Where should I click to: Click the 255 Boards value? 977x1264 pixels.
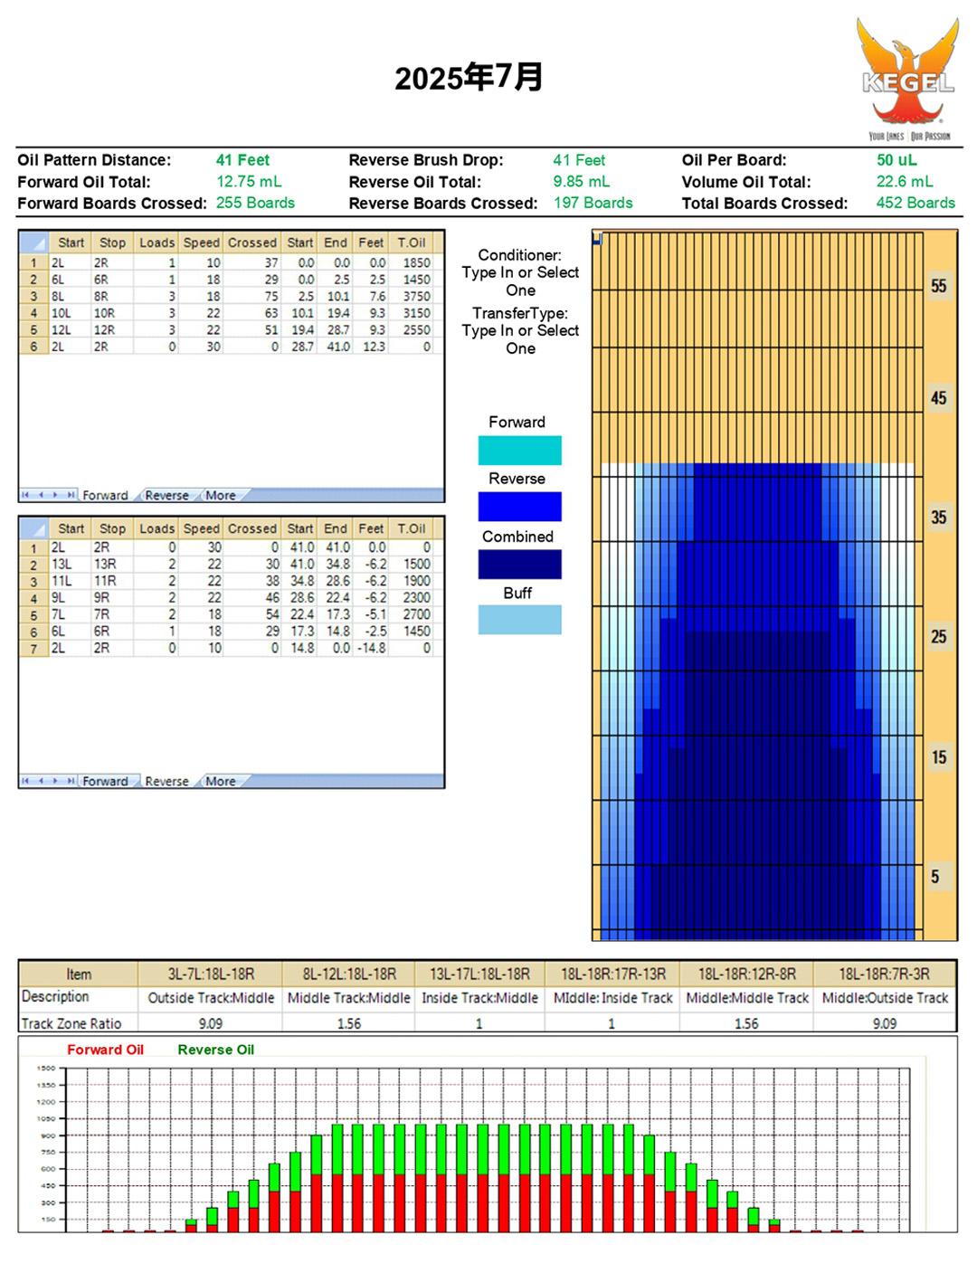pos(255,204)
